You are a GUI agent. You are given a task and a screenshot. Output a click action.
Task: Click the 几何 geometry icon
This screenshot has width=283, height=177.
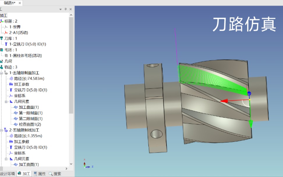[x=2, y=61]
